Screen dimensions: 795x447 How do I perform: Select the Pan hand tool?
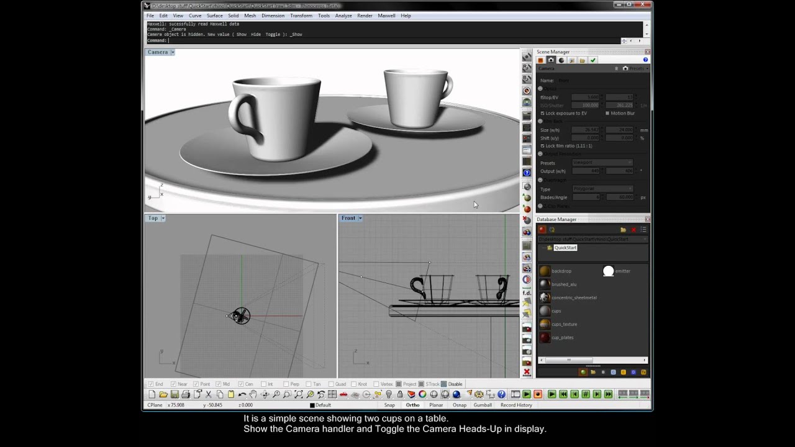click(x=253, y=394)
